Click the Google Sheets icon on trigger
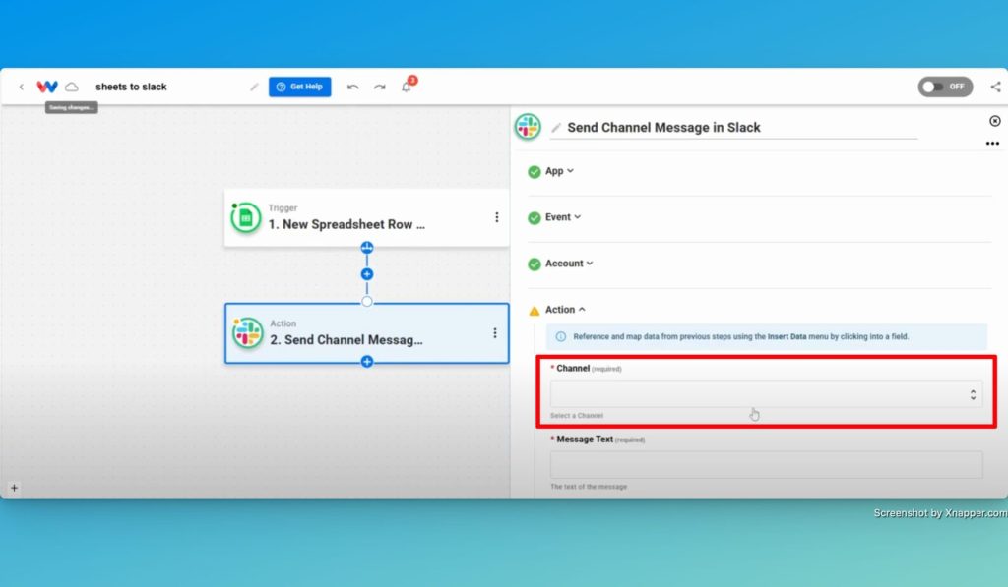Image resolution: width=1008 pixels, height=587 pixels. coord(245,218)
